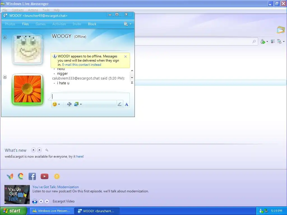
Task: Go to next Escargot Video item
Action: click(47, 201)
